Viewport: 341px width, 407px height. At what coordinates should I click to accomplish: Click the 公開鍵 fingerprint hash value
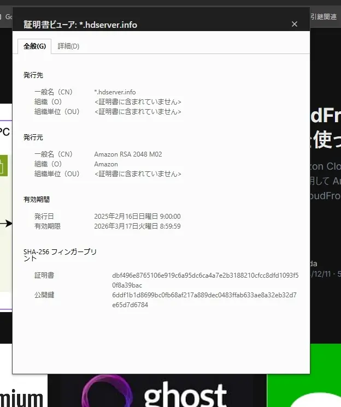(204, 300)
